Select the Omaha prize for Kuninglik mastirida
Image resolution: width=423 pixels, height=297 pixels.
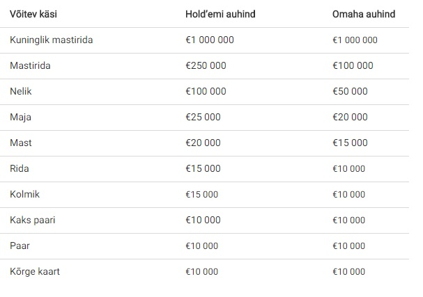coord(355,40)
